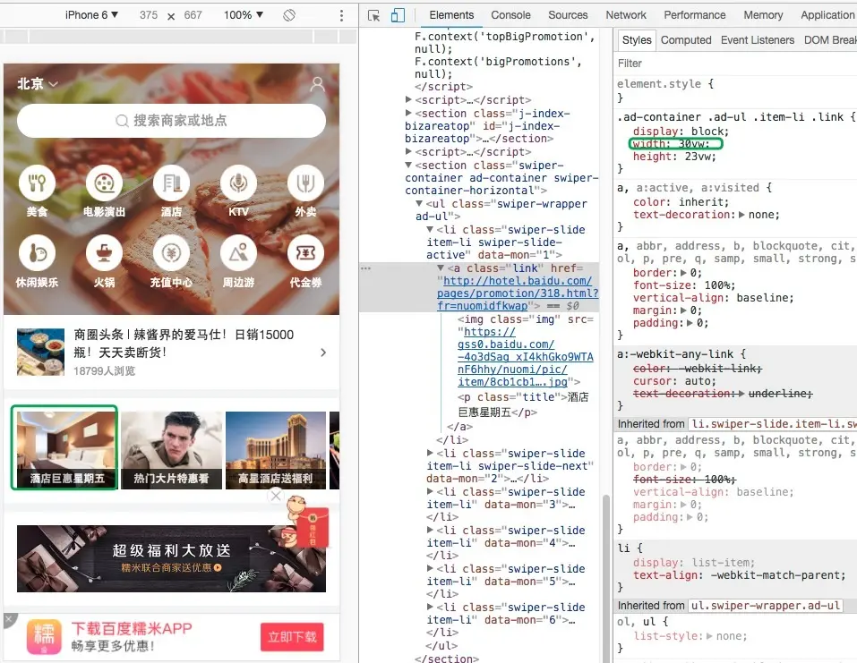Open device toolbar three-dot menu
This screenshot has width=857, height=663.
point(341,15)
